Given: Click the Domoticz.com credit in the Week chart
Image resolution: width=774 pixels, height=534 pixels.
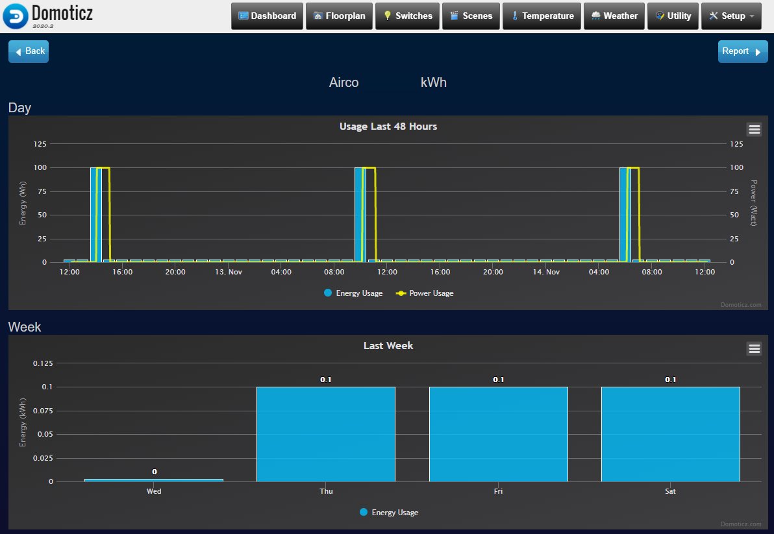Looking at the screenshot, I should coord(741,524).
